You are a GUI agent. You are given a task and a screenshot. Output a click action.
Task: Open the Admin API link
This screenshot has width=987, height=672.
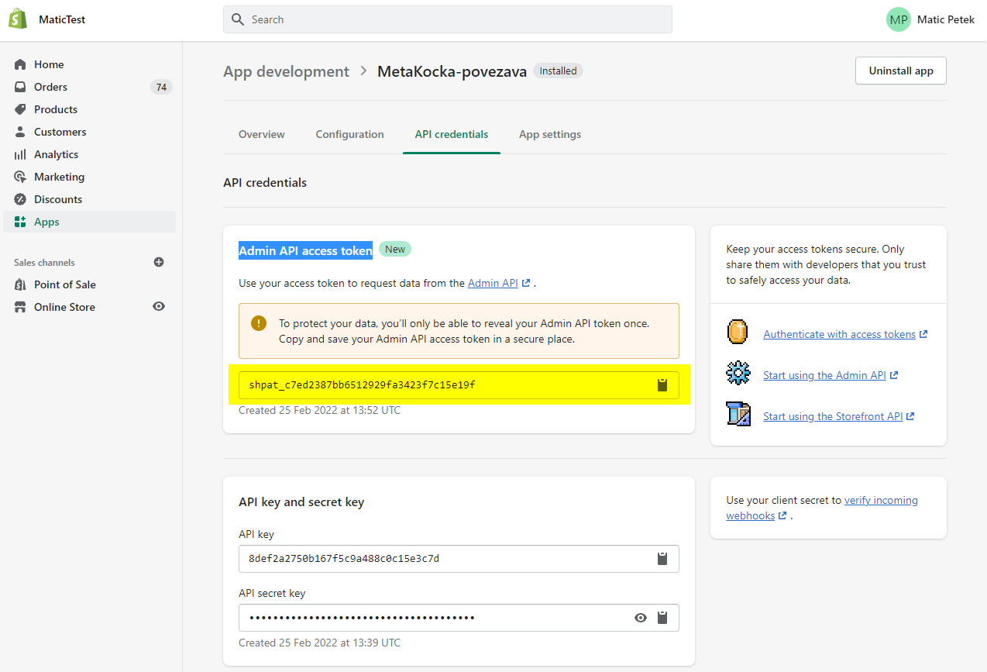499,283
